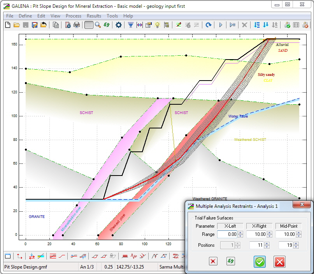314x274 pixels.
Task: Open the analysis Options gear
Action: tap(119, 25)
